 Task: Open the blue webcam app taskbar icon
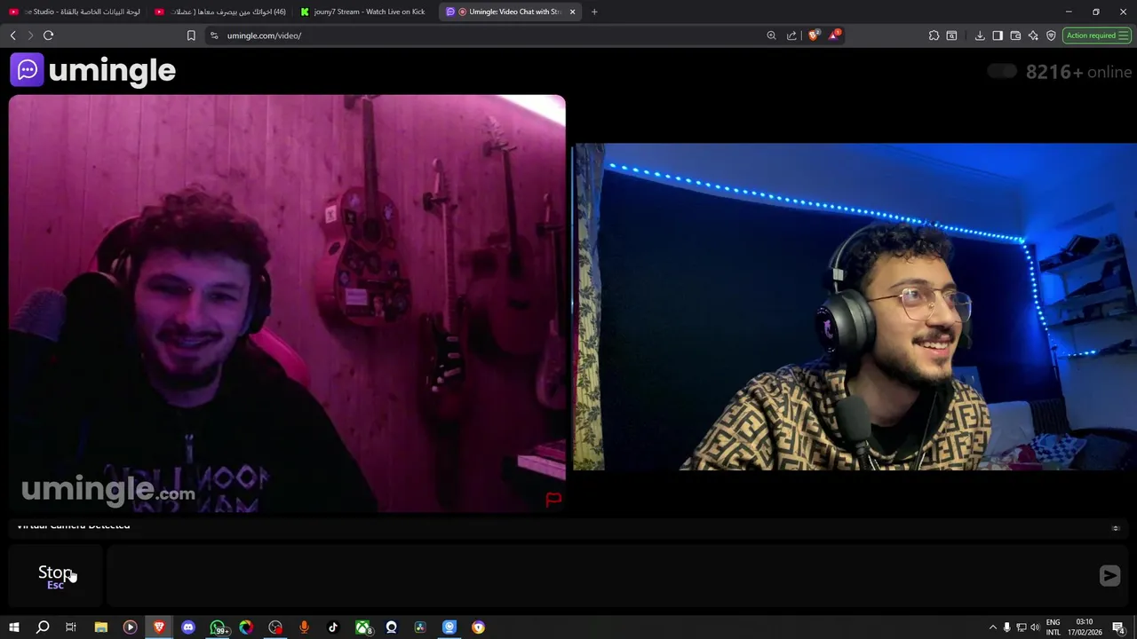(x=449, y=627)
